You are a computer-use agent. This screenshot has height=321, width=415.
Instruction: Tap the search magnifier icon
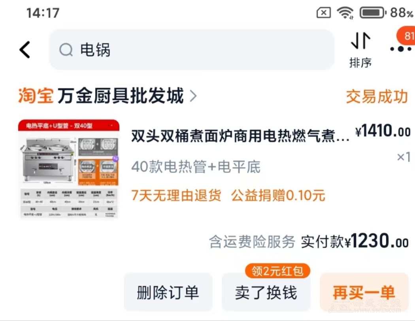coord(66,50)
